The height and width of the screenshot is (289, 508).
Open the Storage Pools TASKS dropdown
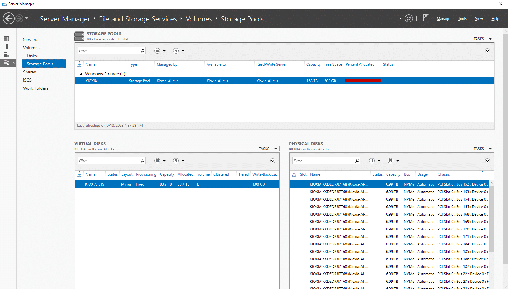point(482,39)
